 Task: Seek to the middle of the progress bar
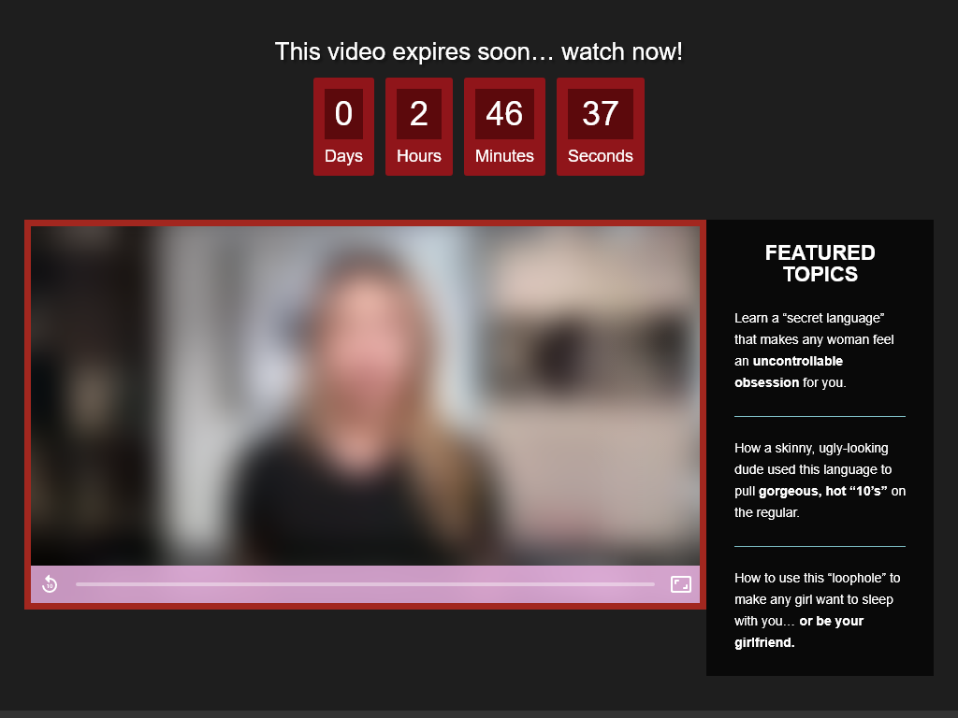pyautogui.click(x=365, y=583)
